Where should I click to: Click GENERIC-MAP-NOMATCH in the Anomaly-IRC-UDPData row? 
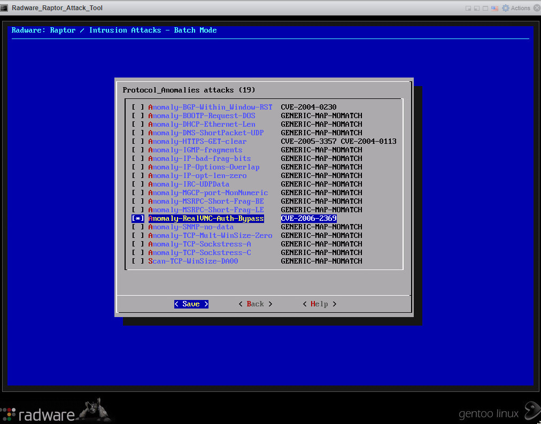322,184
